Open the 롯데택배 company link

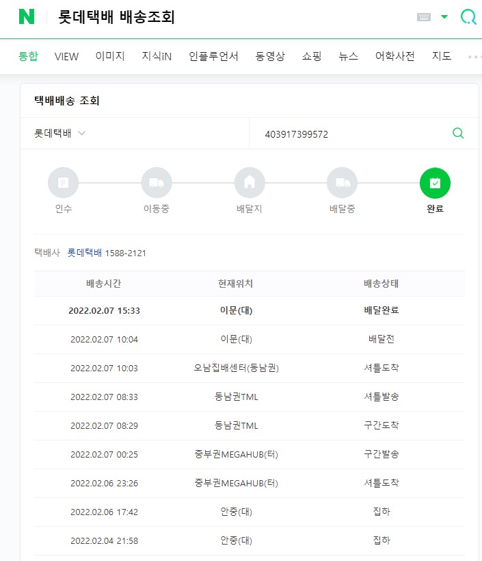click(85, 253)
